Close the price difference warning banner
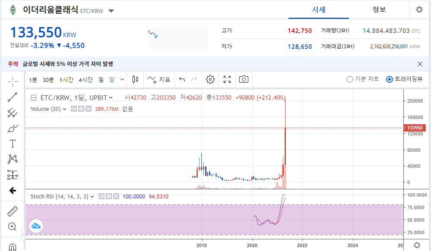The image size is (431, 251). (x=420, y=64)
